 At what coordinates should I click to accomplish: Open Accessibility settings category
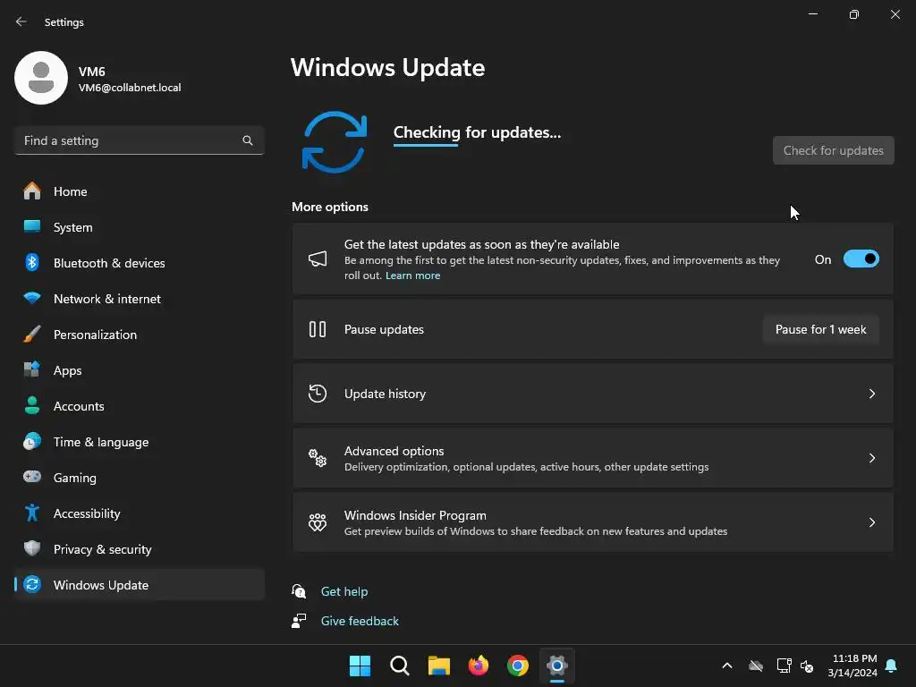[x=139, y=513]
